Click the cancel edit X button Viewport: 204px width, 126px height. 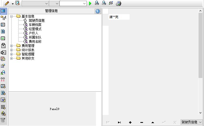tap(175, 122)
